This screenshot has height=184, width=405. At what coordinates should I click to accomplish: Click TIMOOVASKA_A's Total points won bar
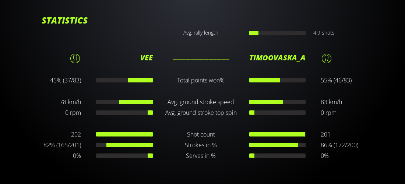[277, 80]
